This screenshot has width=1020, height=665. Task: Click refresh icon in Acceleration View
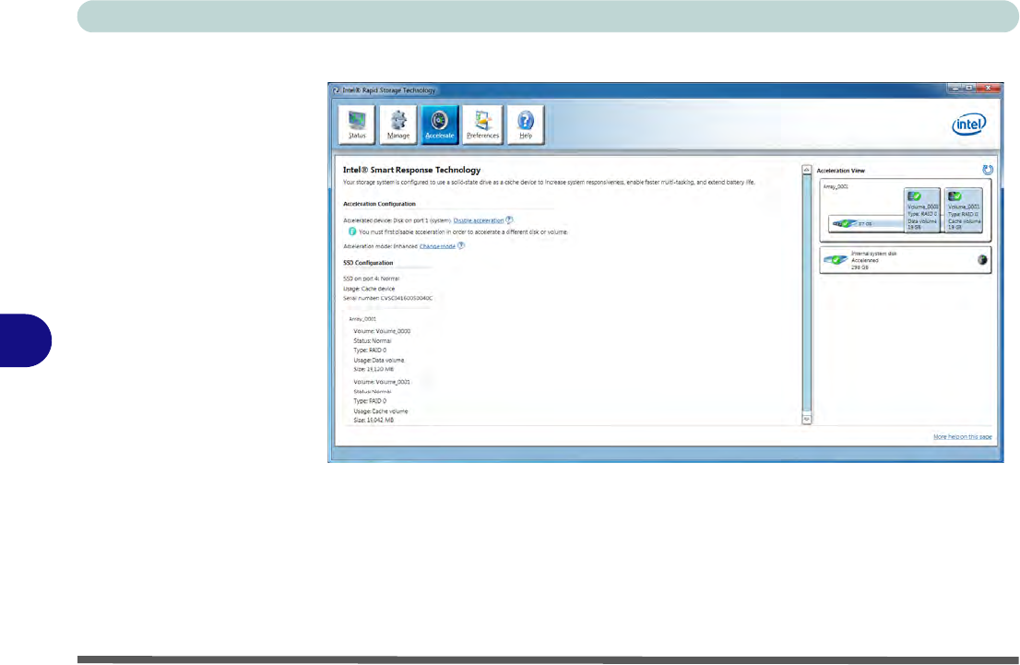coord(988,170)
